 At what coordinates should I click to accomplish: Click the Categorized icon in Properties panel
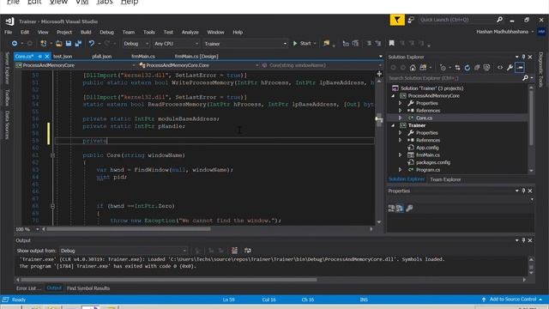click(391, 209)
